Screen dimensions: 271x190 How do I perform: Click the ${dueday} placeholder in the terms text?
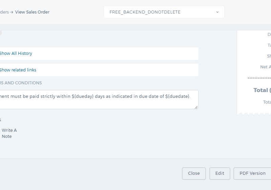click(83, 97)
